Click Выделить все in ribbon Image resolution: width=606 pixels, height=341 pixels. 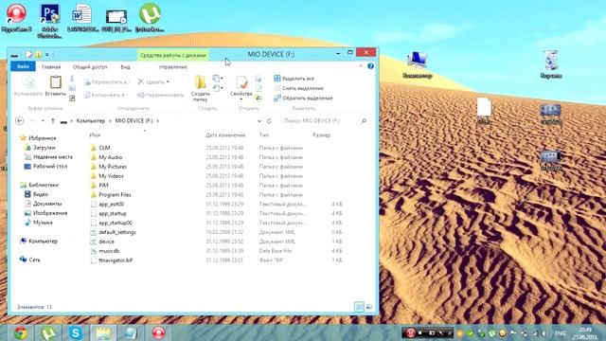(x=294, y=79)
